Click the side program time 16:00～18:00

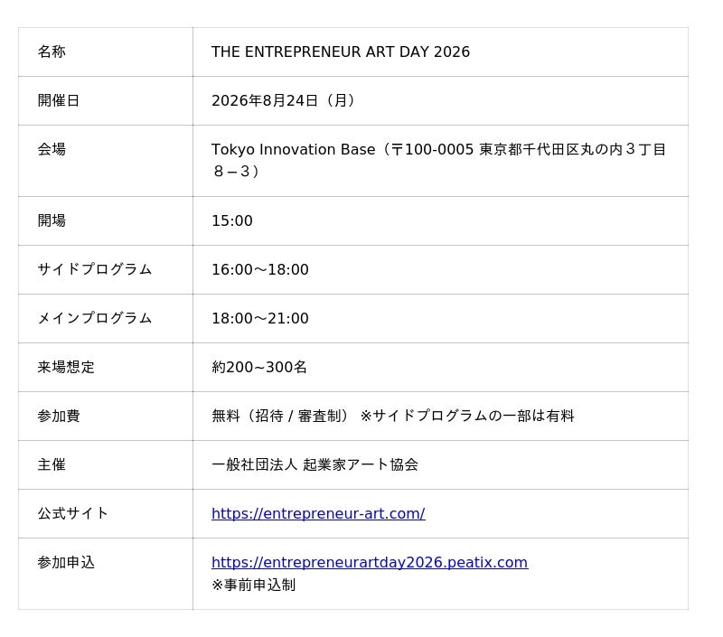pyautogui.click(x=260, y=269)
